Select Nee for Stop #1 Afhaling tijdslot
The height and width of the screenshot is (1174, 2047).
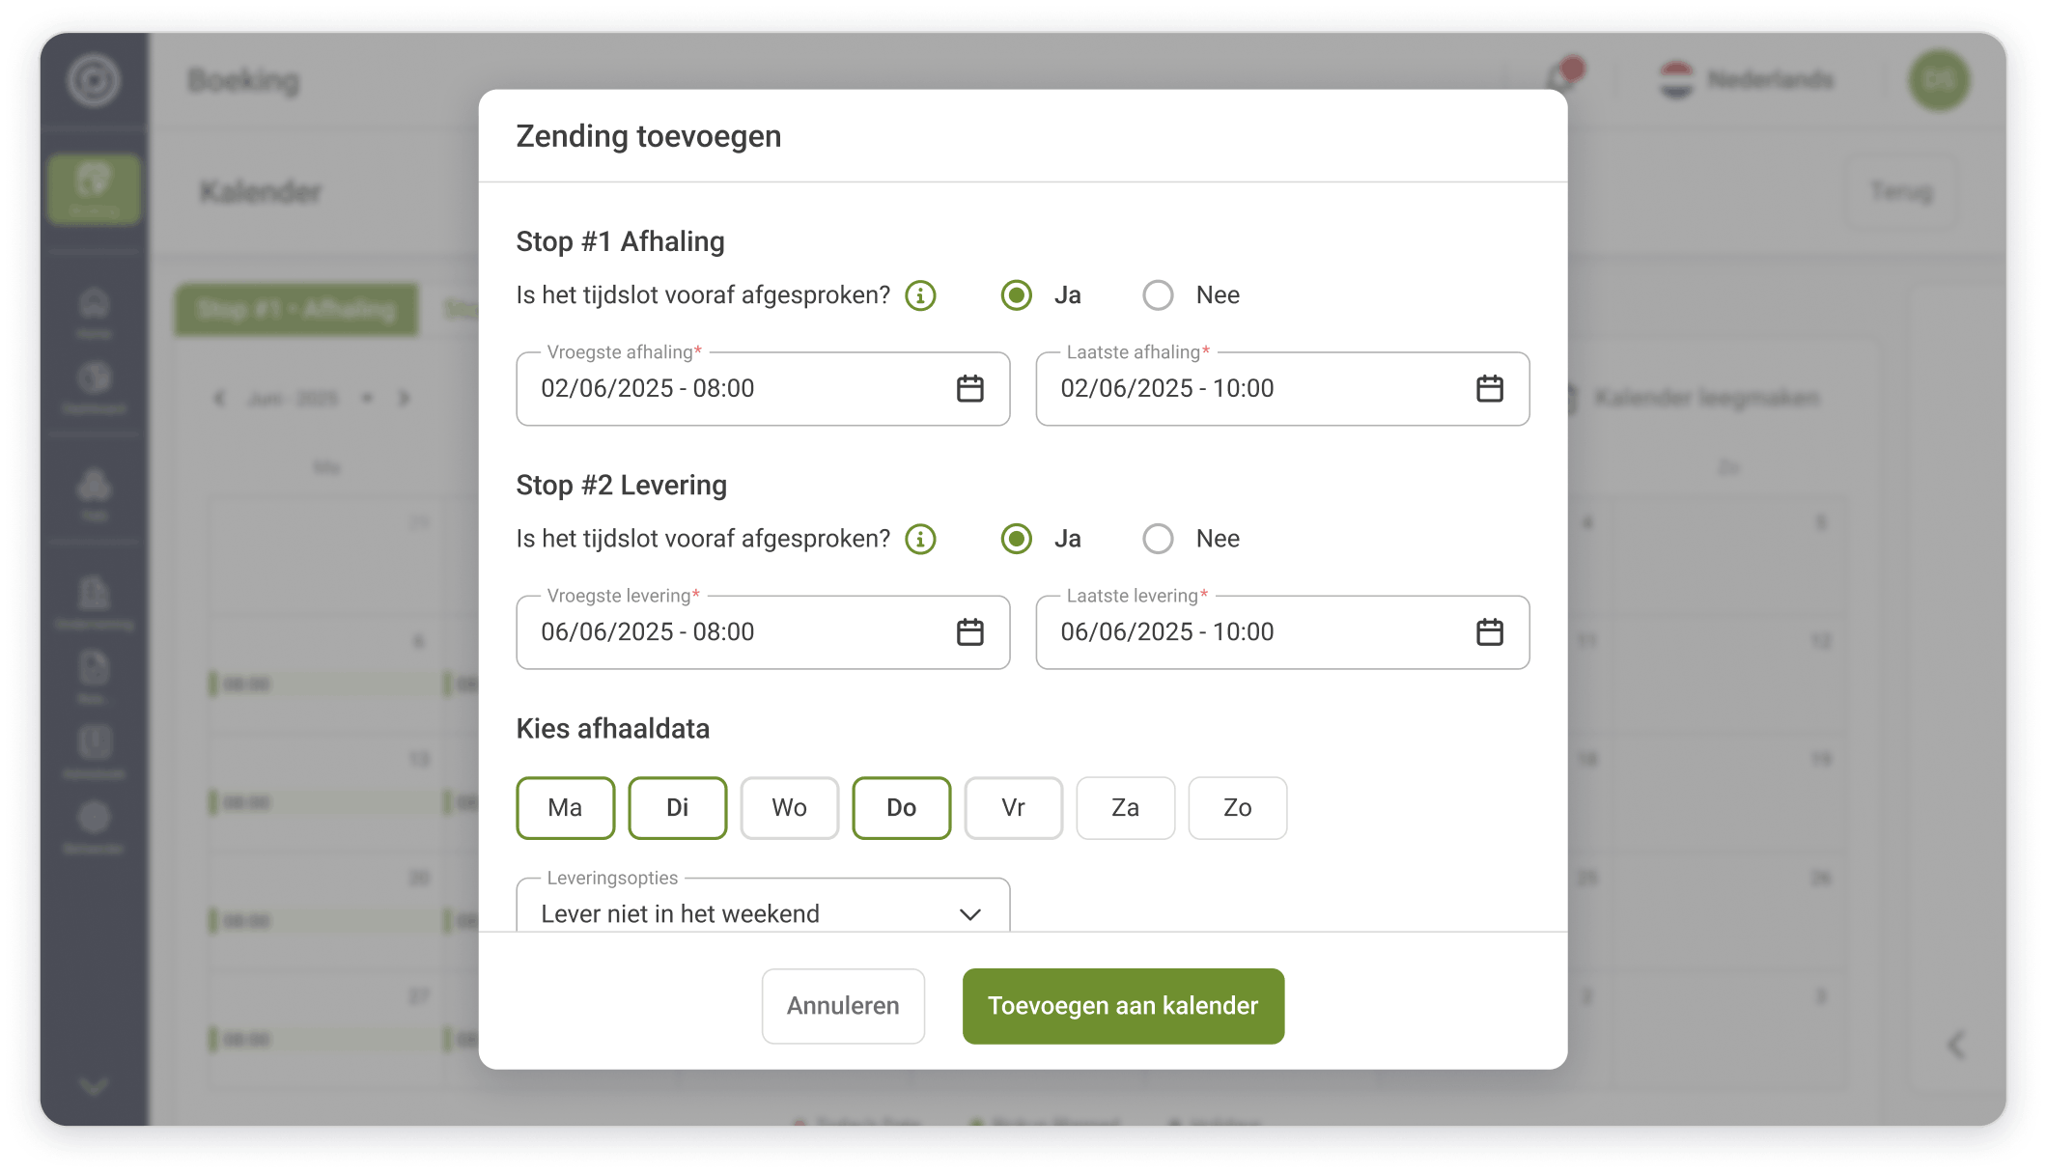(1158, 294)
